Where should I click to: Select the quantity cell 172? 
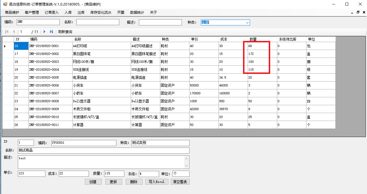tap(262, 54)
